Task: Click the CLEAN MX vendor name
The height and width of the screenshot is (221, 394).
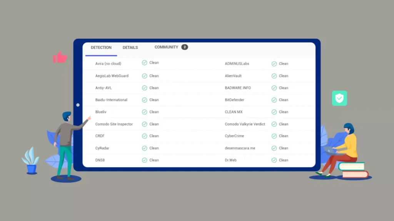Action: coord(234,112)
